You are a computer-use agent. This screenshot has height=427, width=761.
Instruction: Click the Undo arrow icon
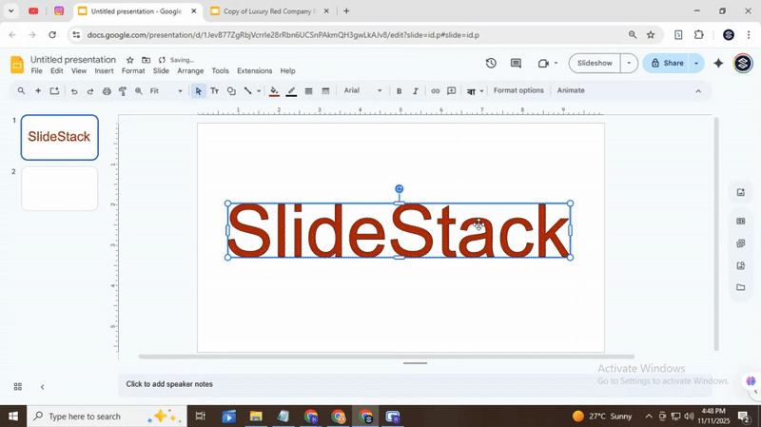coord(74,91)
